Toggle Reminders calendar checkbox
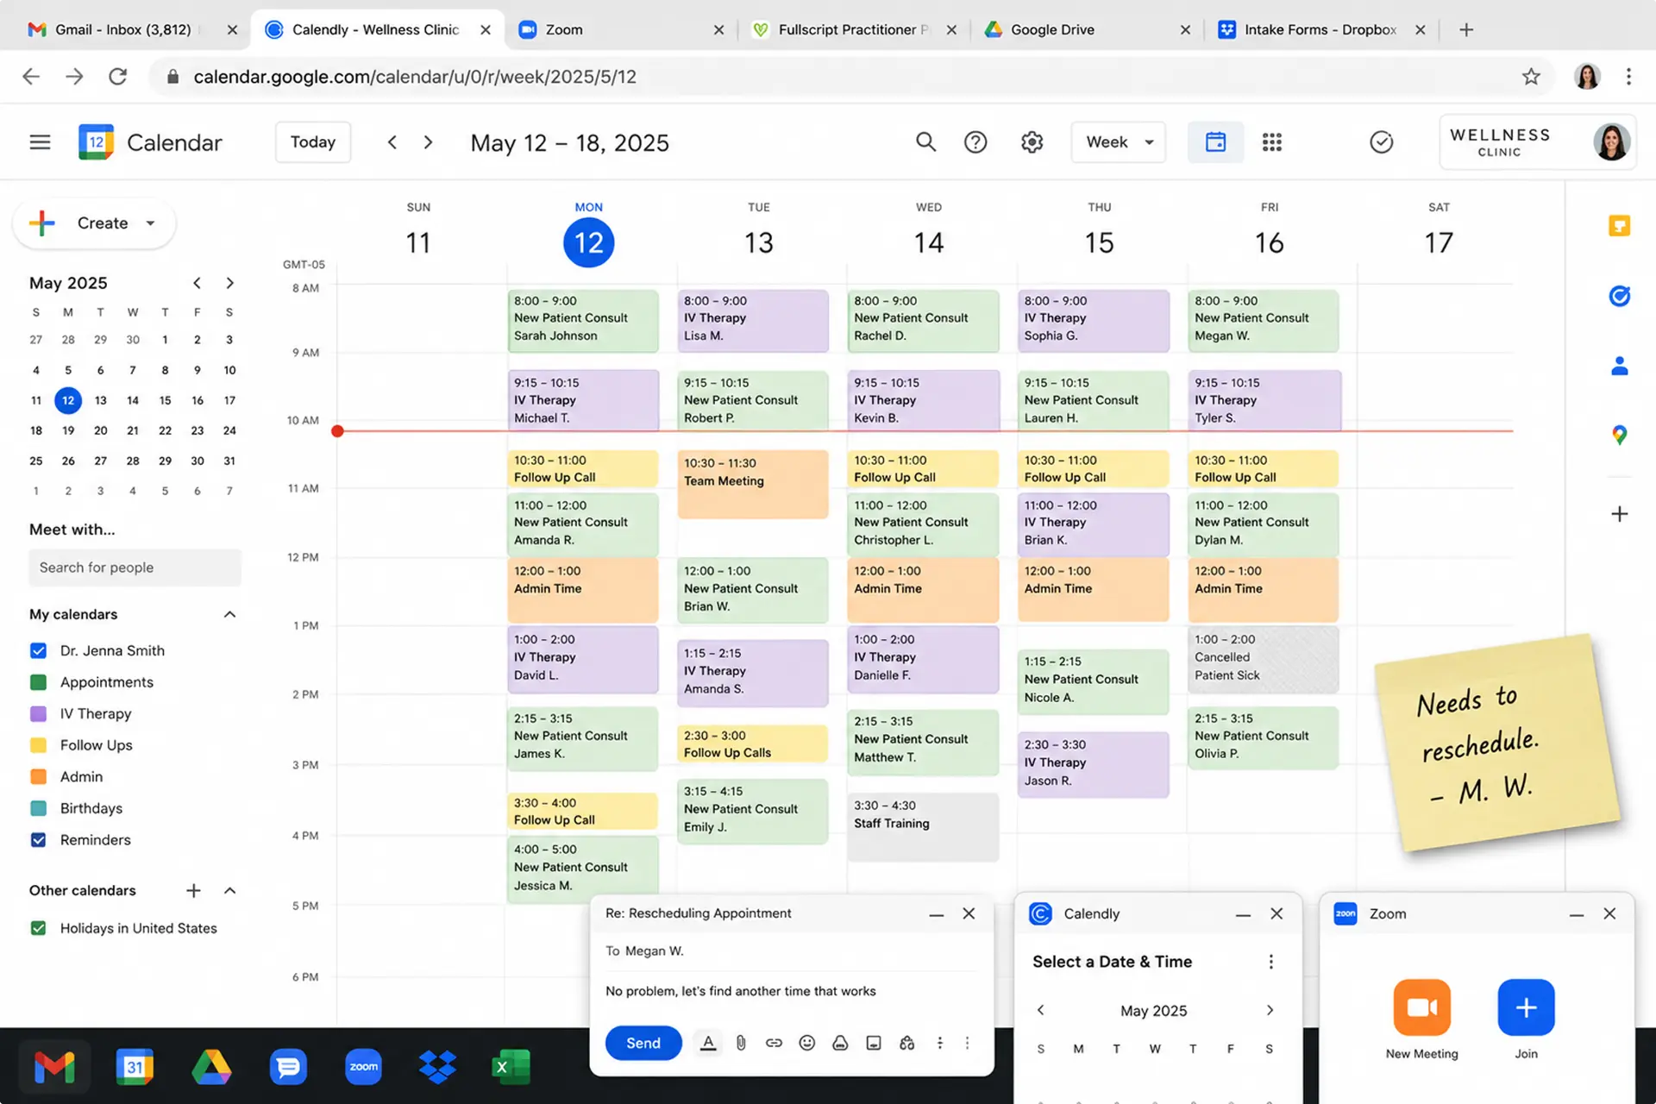The width and height of the screenshot is (1656, 1104). point(38,840)
